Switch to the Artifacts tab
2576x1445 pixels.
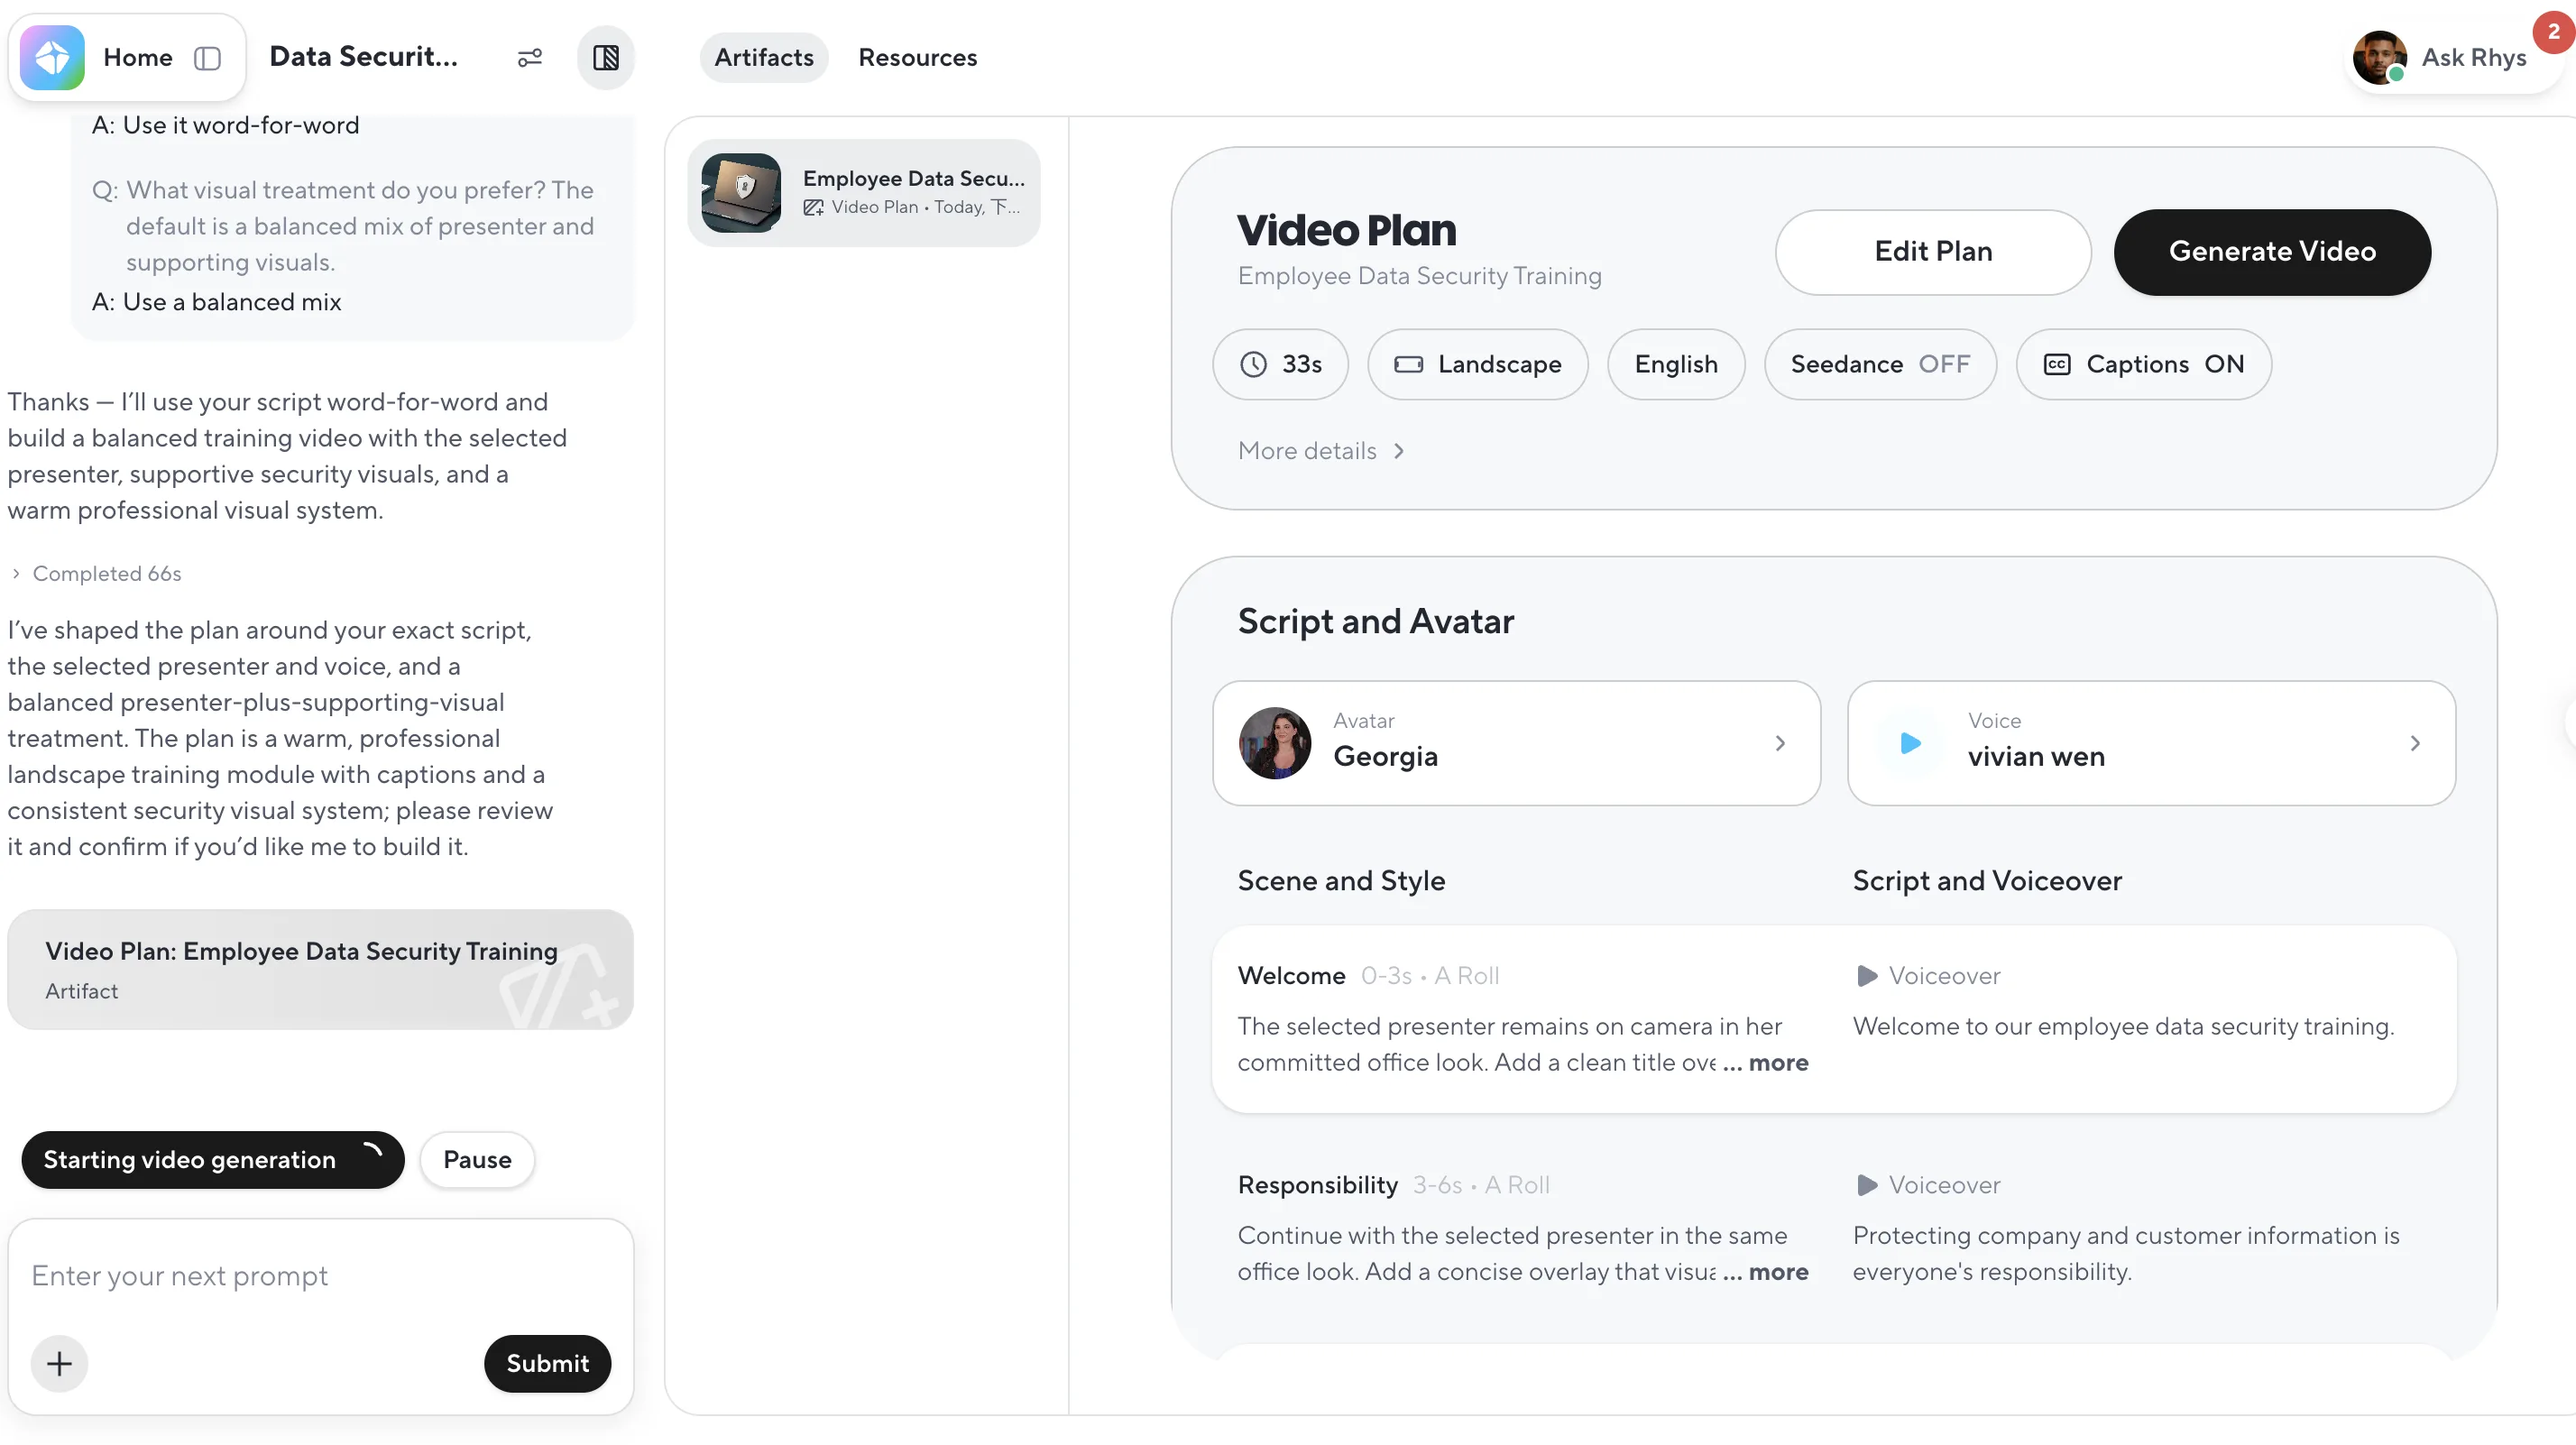point(764,58)
